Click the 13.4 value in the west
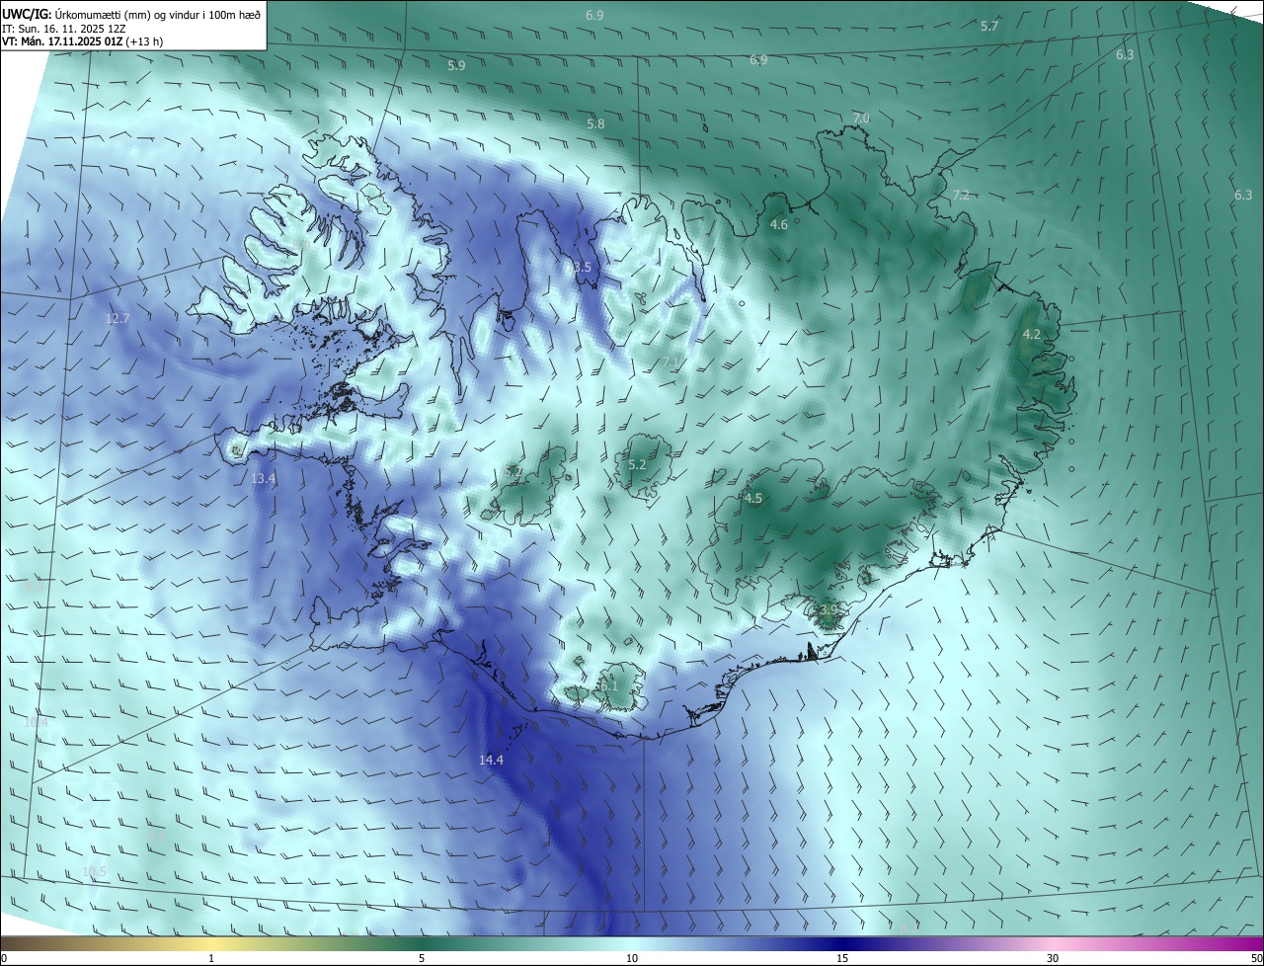 click(x=264, y=478)
